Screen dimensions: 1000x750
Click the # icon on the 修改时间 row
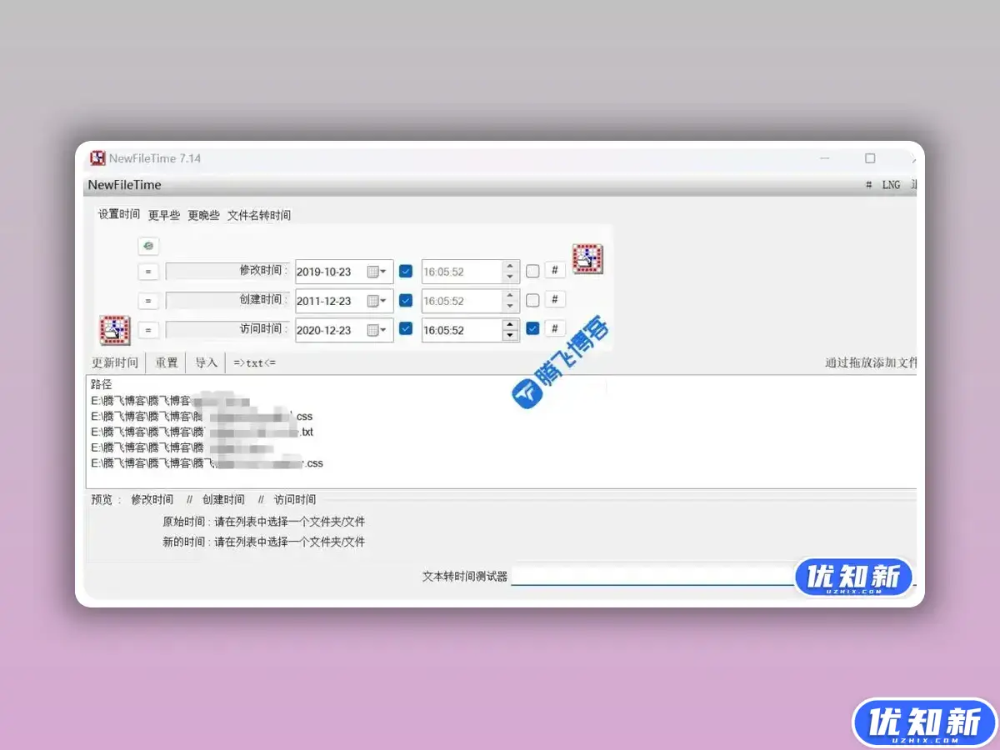click(x=554, y=270)
